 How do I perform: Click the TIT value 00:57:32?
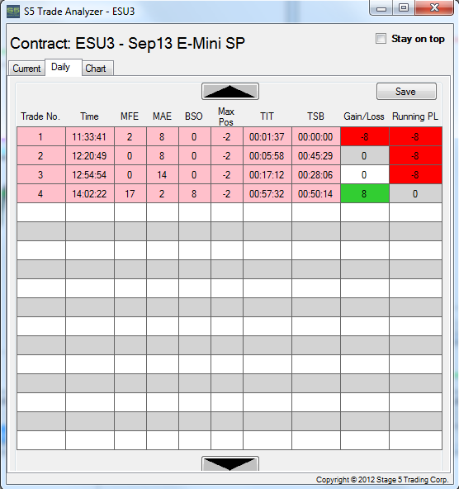tap(267, 193)
